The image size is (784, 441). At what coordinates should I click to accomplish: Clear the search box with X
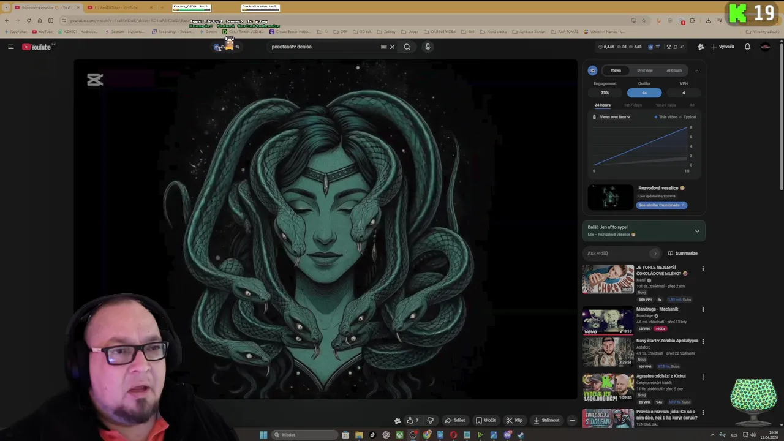(x=392, y=47)
